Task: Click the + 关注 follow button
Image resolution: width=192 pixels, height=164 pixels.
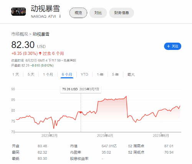Action: point(172,46)
